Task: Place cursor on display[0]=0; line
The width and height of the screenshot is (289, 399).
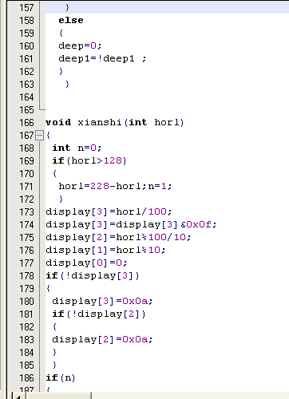Action: pos(86,263)
